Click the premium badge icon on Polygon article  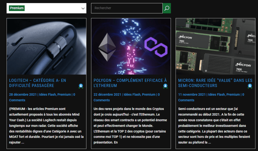(x=165, y=86)
